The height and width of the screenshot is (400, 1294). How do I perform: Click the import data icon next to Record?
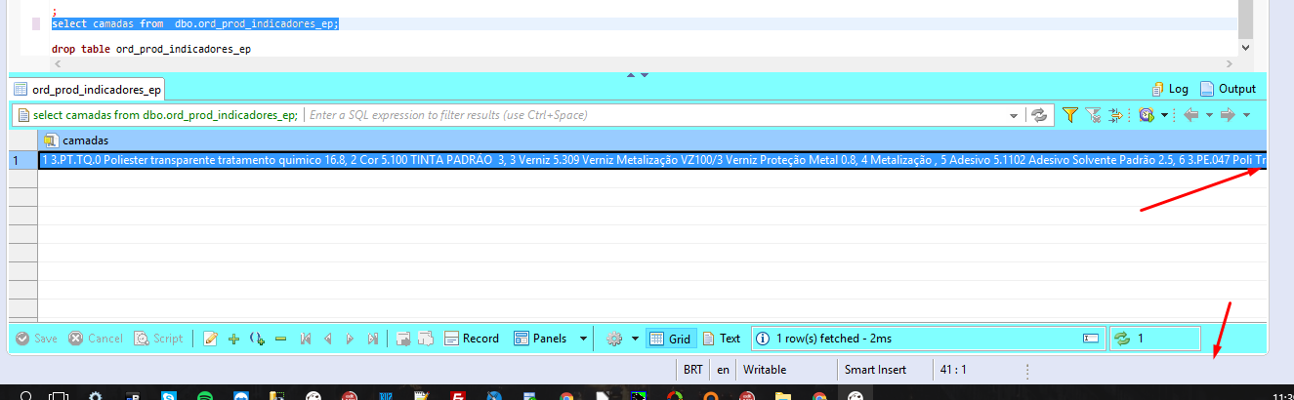[x=425, y=339]
